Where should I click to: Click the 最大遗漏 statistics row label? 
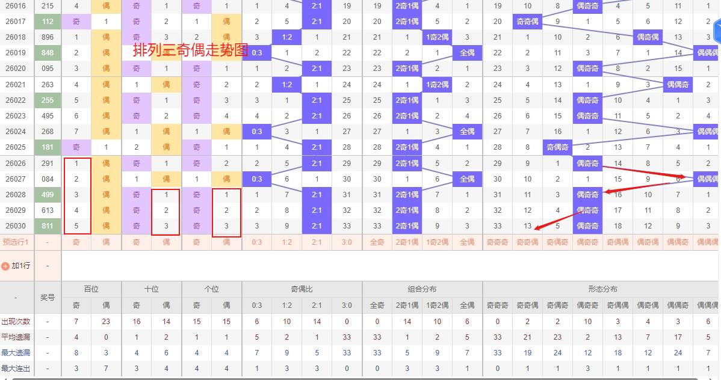(16, 353)
